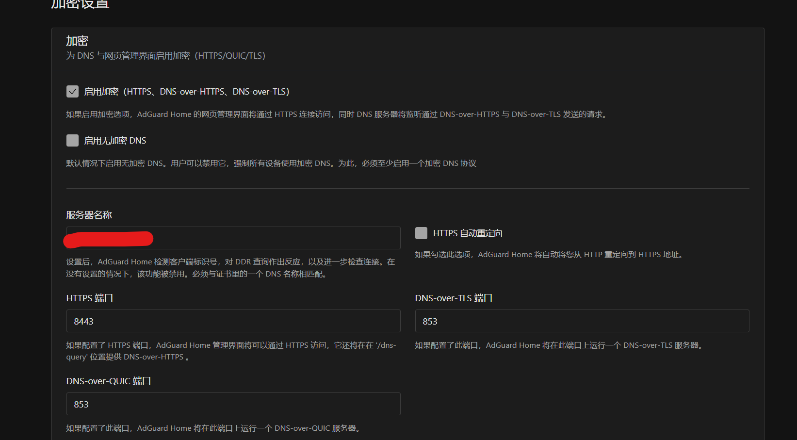
Task: Click the DNS-over-TLS 端口 label
Action: [454, 298]
